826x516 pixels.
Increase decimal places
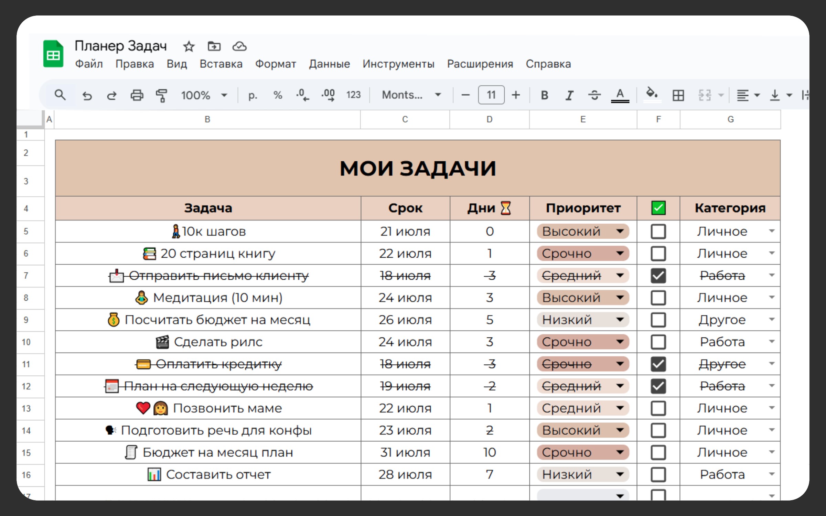click(328, 95)
